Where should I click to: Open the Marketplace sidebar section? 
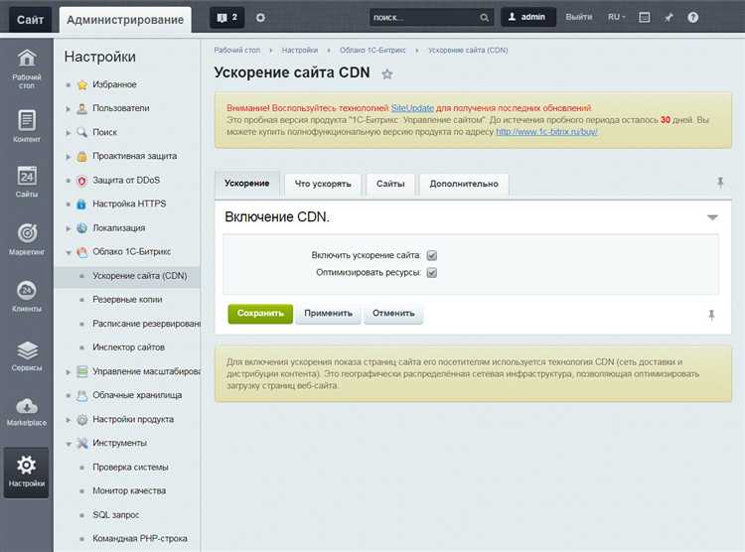[x=27, y=411]
